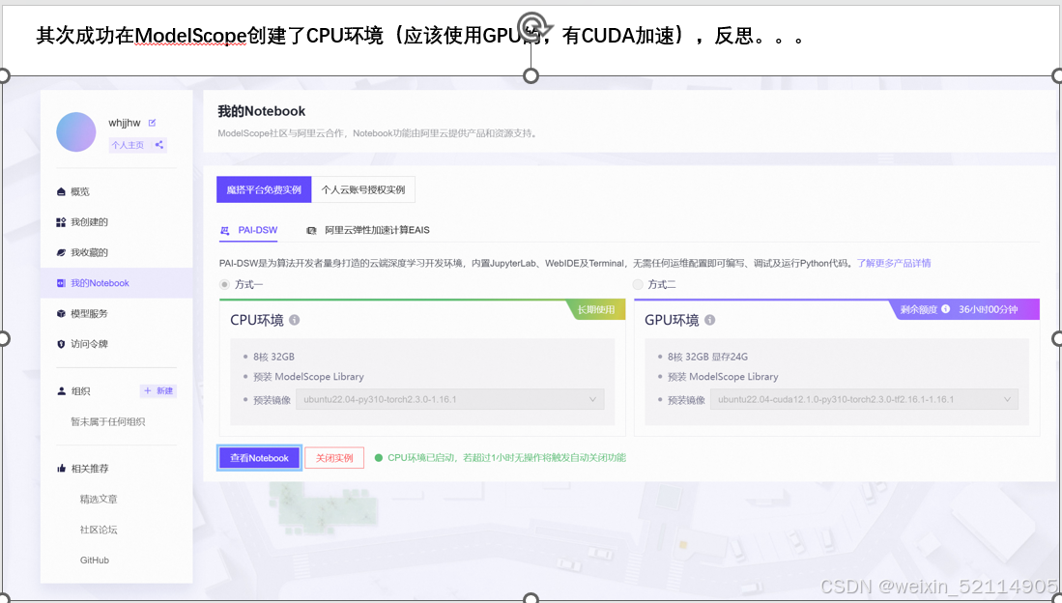Click the CPU环境已启动 status message
Screen dimensions: 1062x603
506,458
